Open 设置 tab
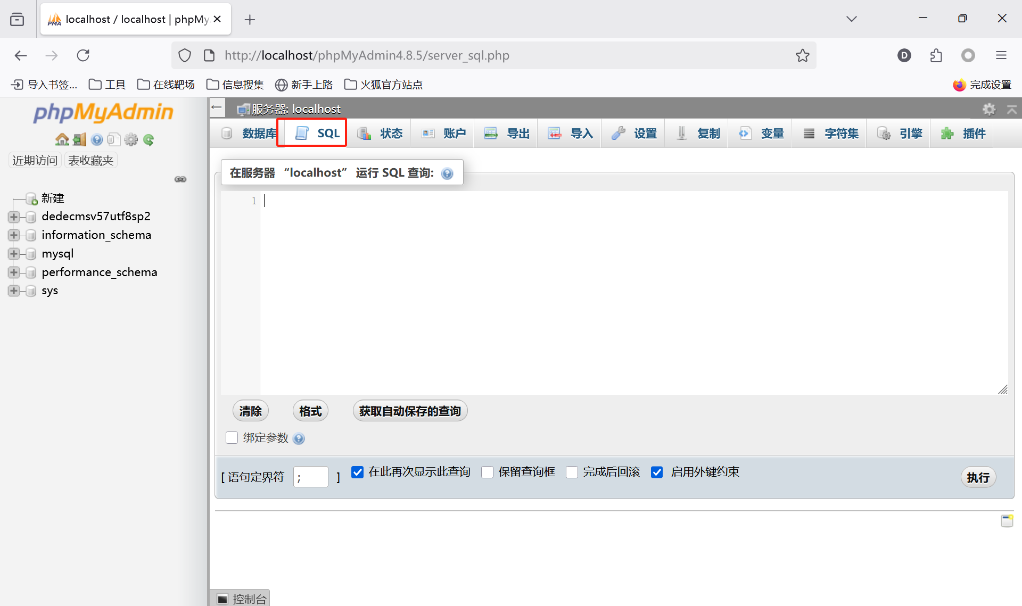 coord(633,134)
